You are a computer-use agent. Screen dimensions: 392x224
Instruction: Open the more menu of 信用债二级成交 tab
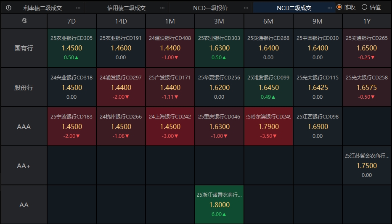162,8
